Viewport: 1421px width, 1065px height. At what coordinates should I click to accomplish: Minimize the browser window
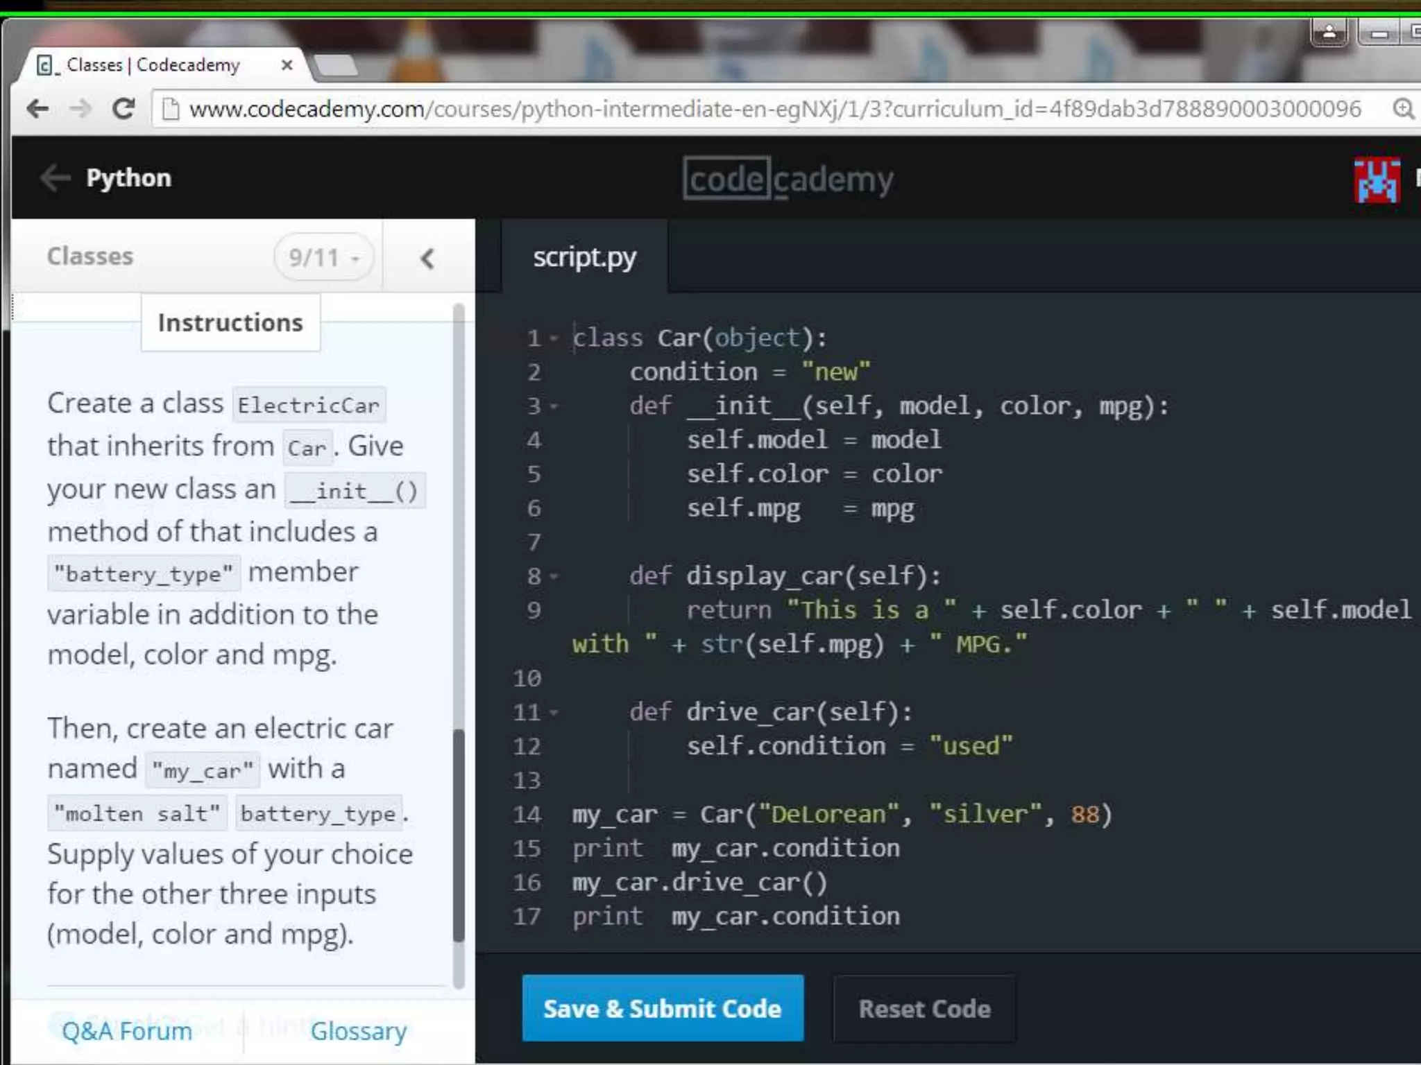pos(1379,32)
